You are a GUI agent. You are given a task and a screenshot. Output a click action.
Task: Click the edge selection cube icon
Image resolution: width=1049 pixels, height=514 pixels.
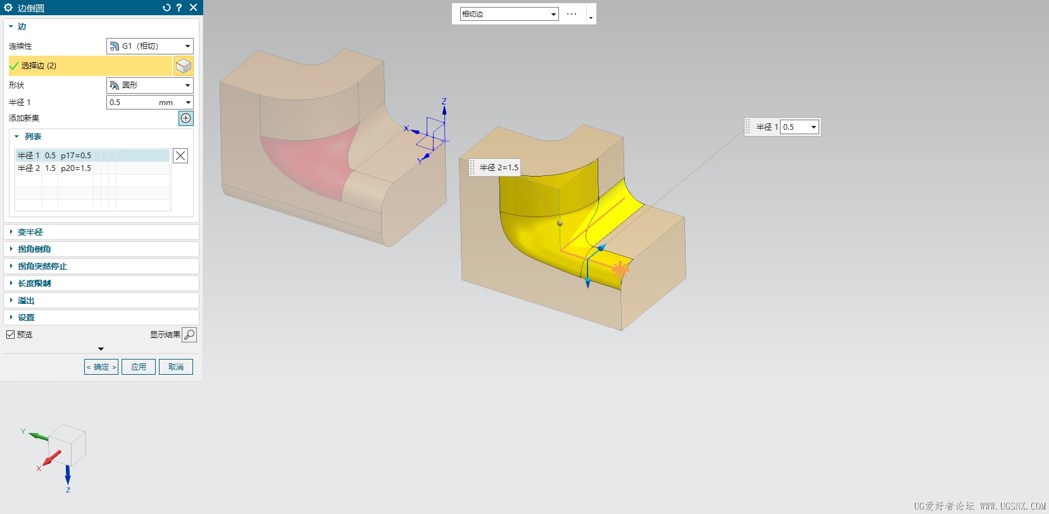coord(184,66)
